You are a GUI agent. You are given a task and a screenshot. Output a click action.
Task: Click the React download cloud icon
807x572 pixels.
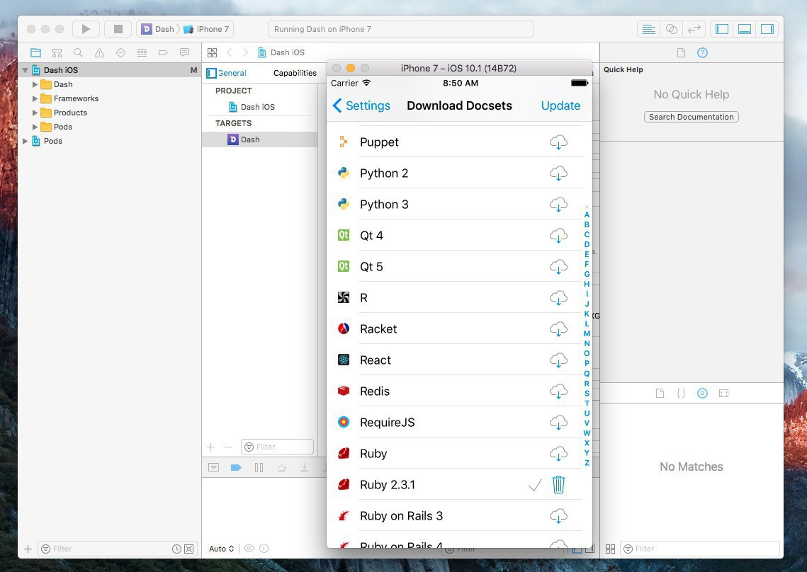coord(558,360)
